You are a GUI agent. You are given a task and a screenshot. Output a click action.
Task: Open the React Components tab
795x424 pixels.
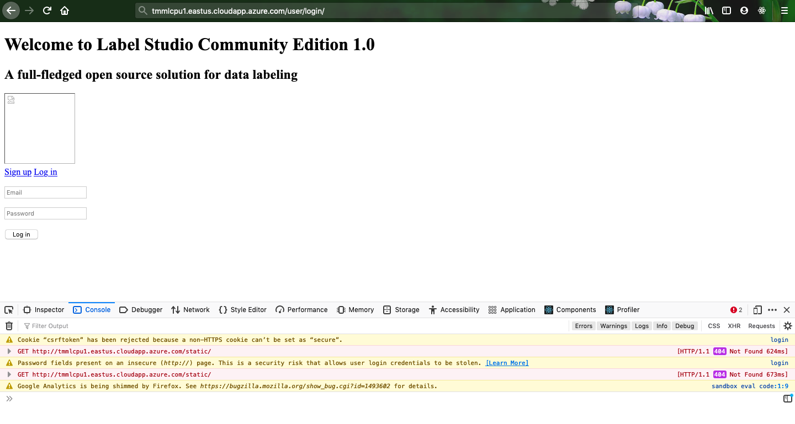tap(570, 310)
